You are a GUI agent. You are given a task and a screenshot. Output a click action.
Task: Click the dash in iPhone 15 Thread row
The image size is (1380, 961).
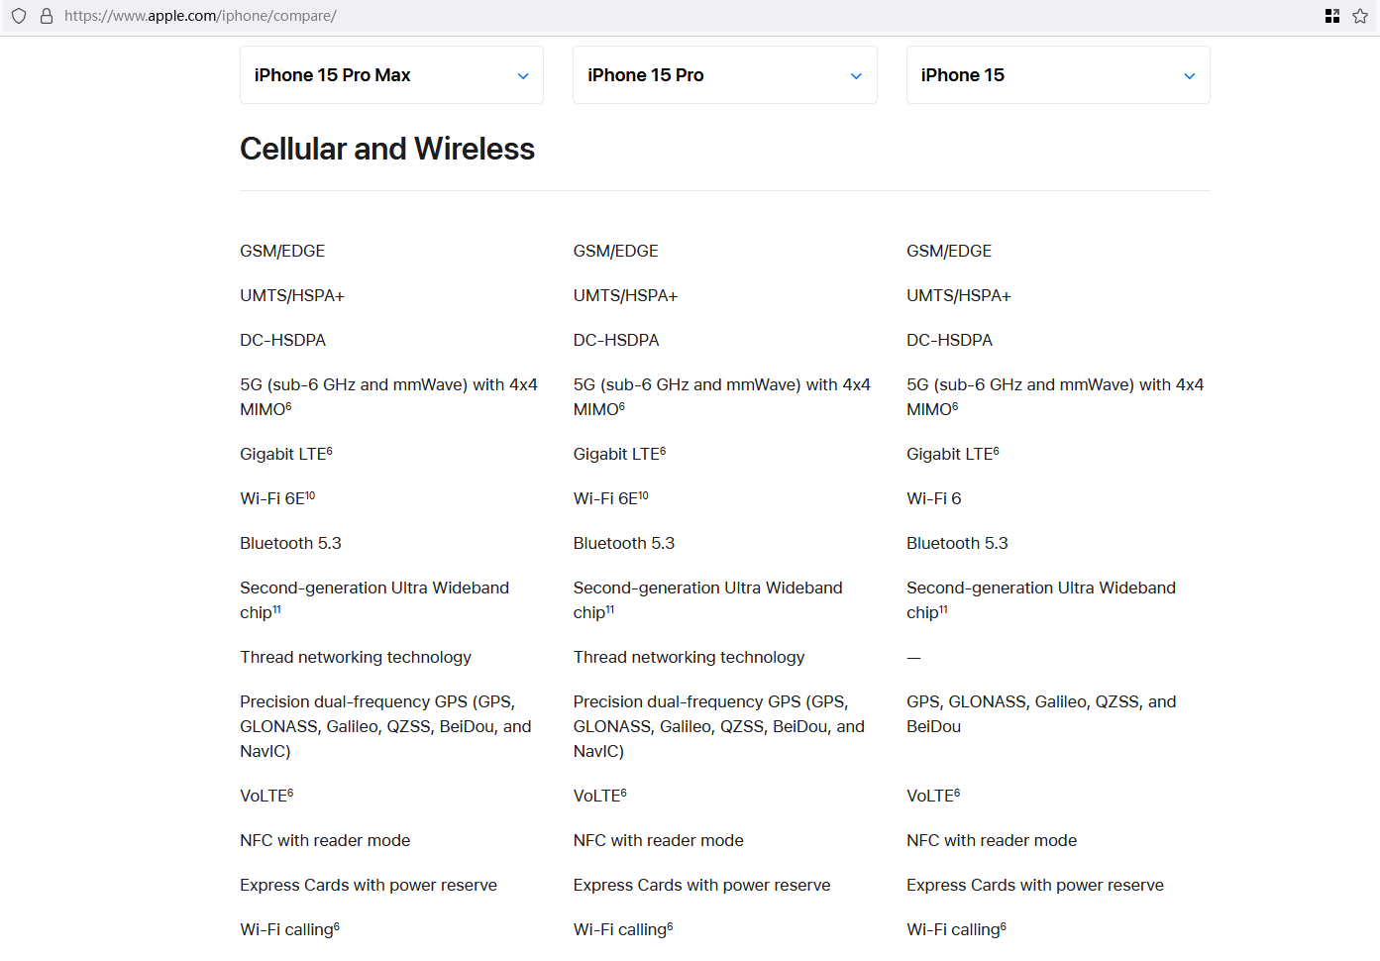(913, 658)
